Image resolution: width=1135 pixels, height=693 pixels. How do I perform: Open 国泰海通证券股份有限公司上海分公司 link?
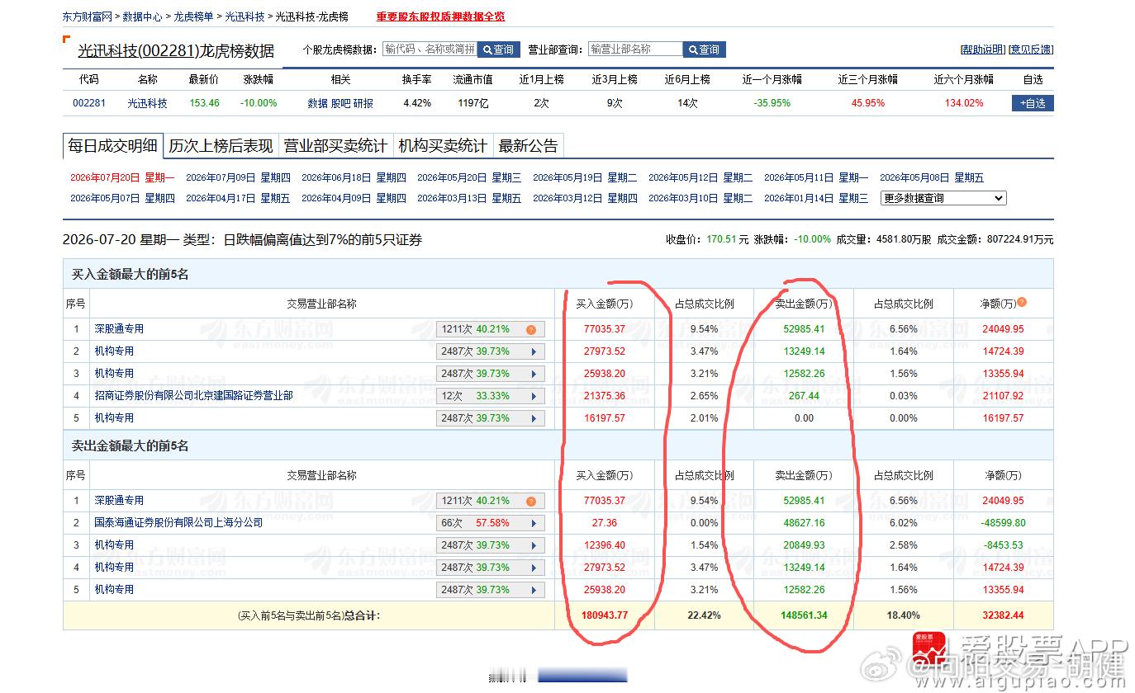coord(178,523)
